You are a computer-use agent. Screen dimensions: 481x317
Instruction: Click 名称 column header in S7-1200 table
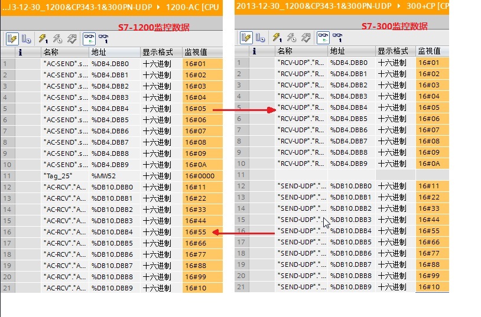point(65,52)
